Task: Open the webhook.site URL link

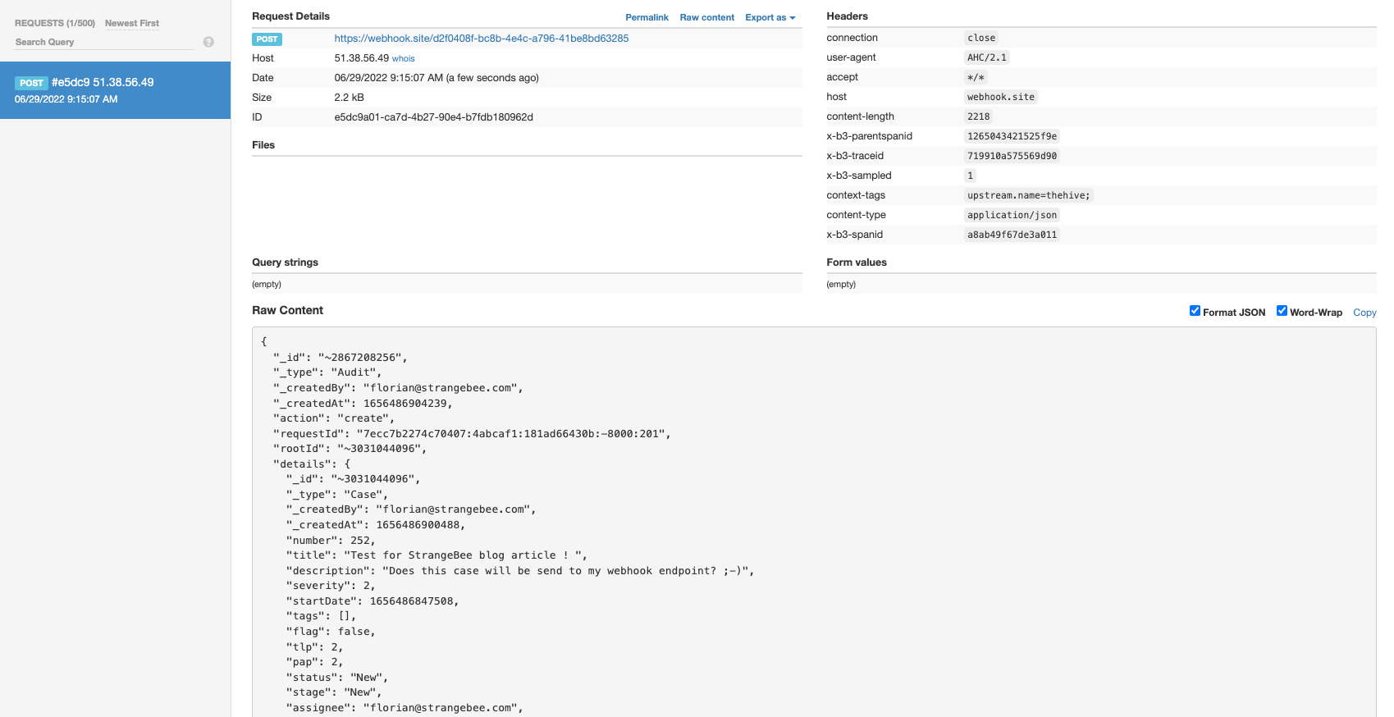Action: (x=481, y=39)
